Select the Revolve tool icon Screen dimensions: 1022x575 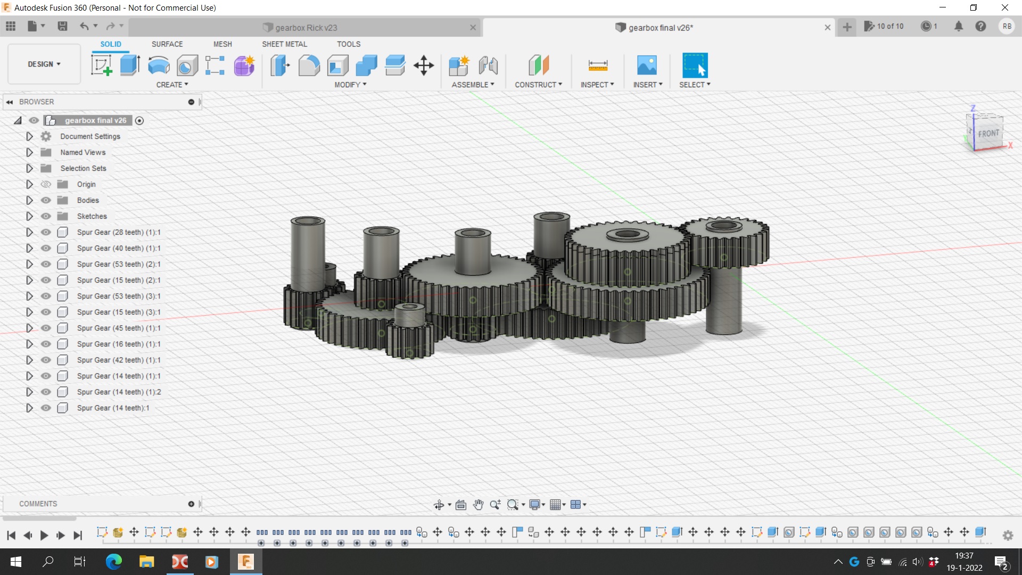(159, 65)
